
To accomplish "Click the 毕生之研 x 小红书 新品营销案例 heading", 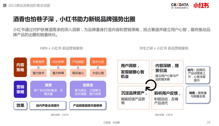I will pyautogui.click(x=164, y=48).
